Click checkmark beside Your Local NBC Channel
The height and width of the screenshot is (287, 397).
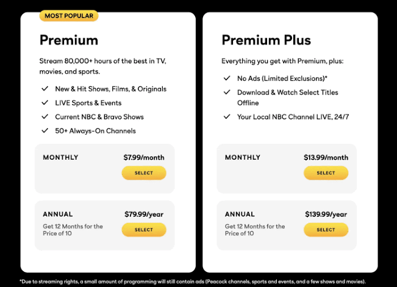point(227,116)
